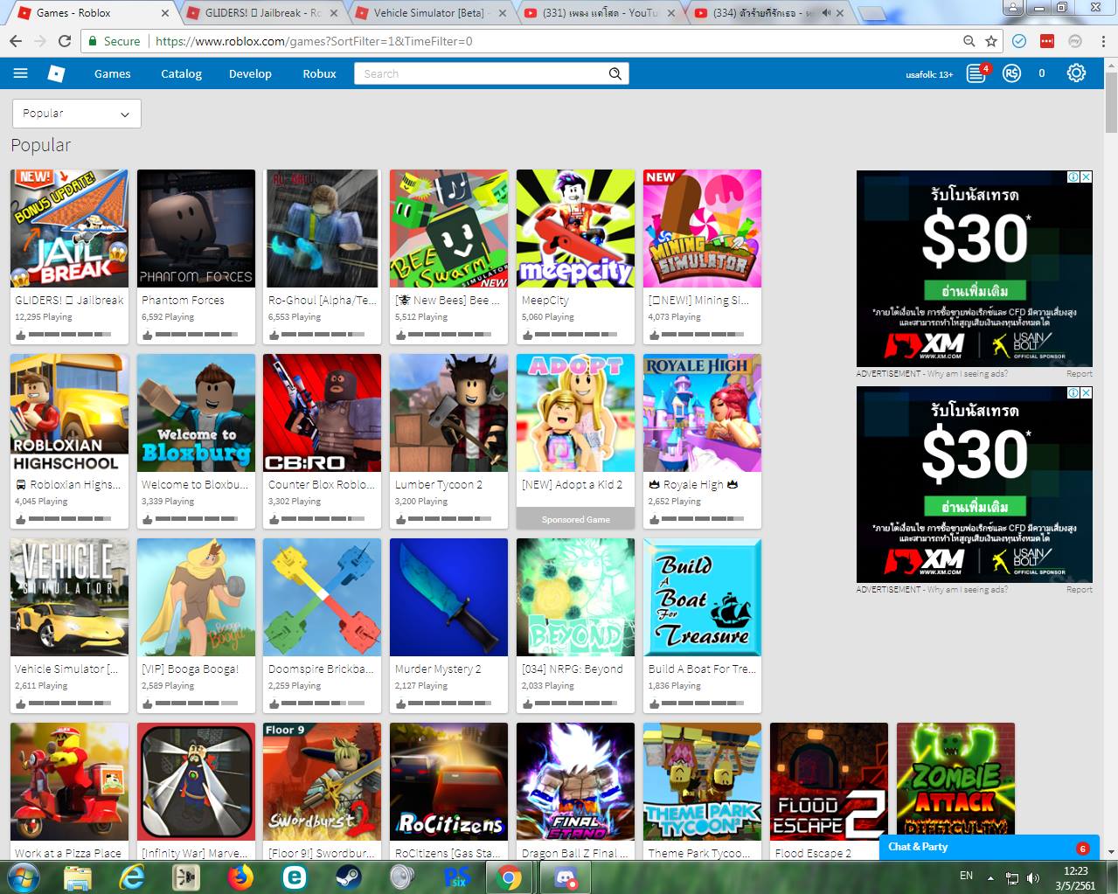Open the Counter Blox CB:RO thumbnail
This screenshot has width=1118, height=894.
pos(322,412)
